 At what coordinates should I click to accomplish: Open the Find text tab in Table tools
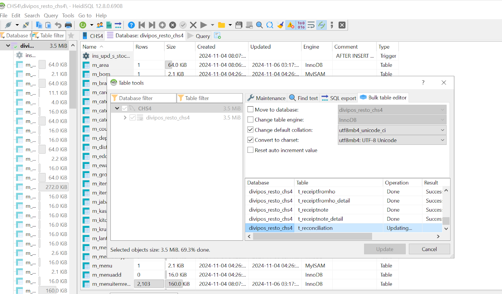[303, 98]
